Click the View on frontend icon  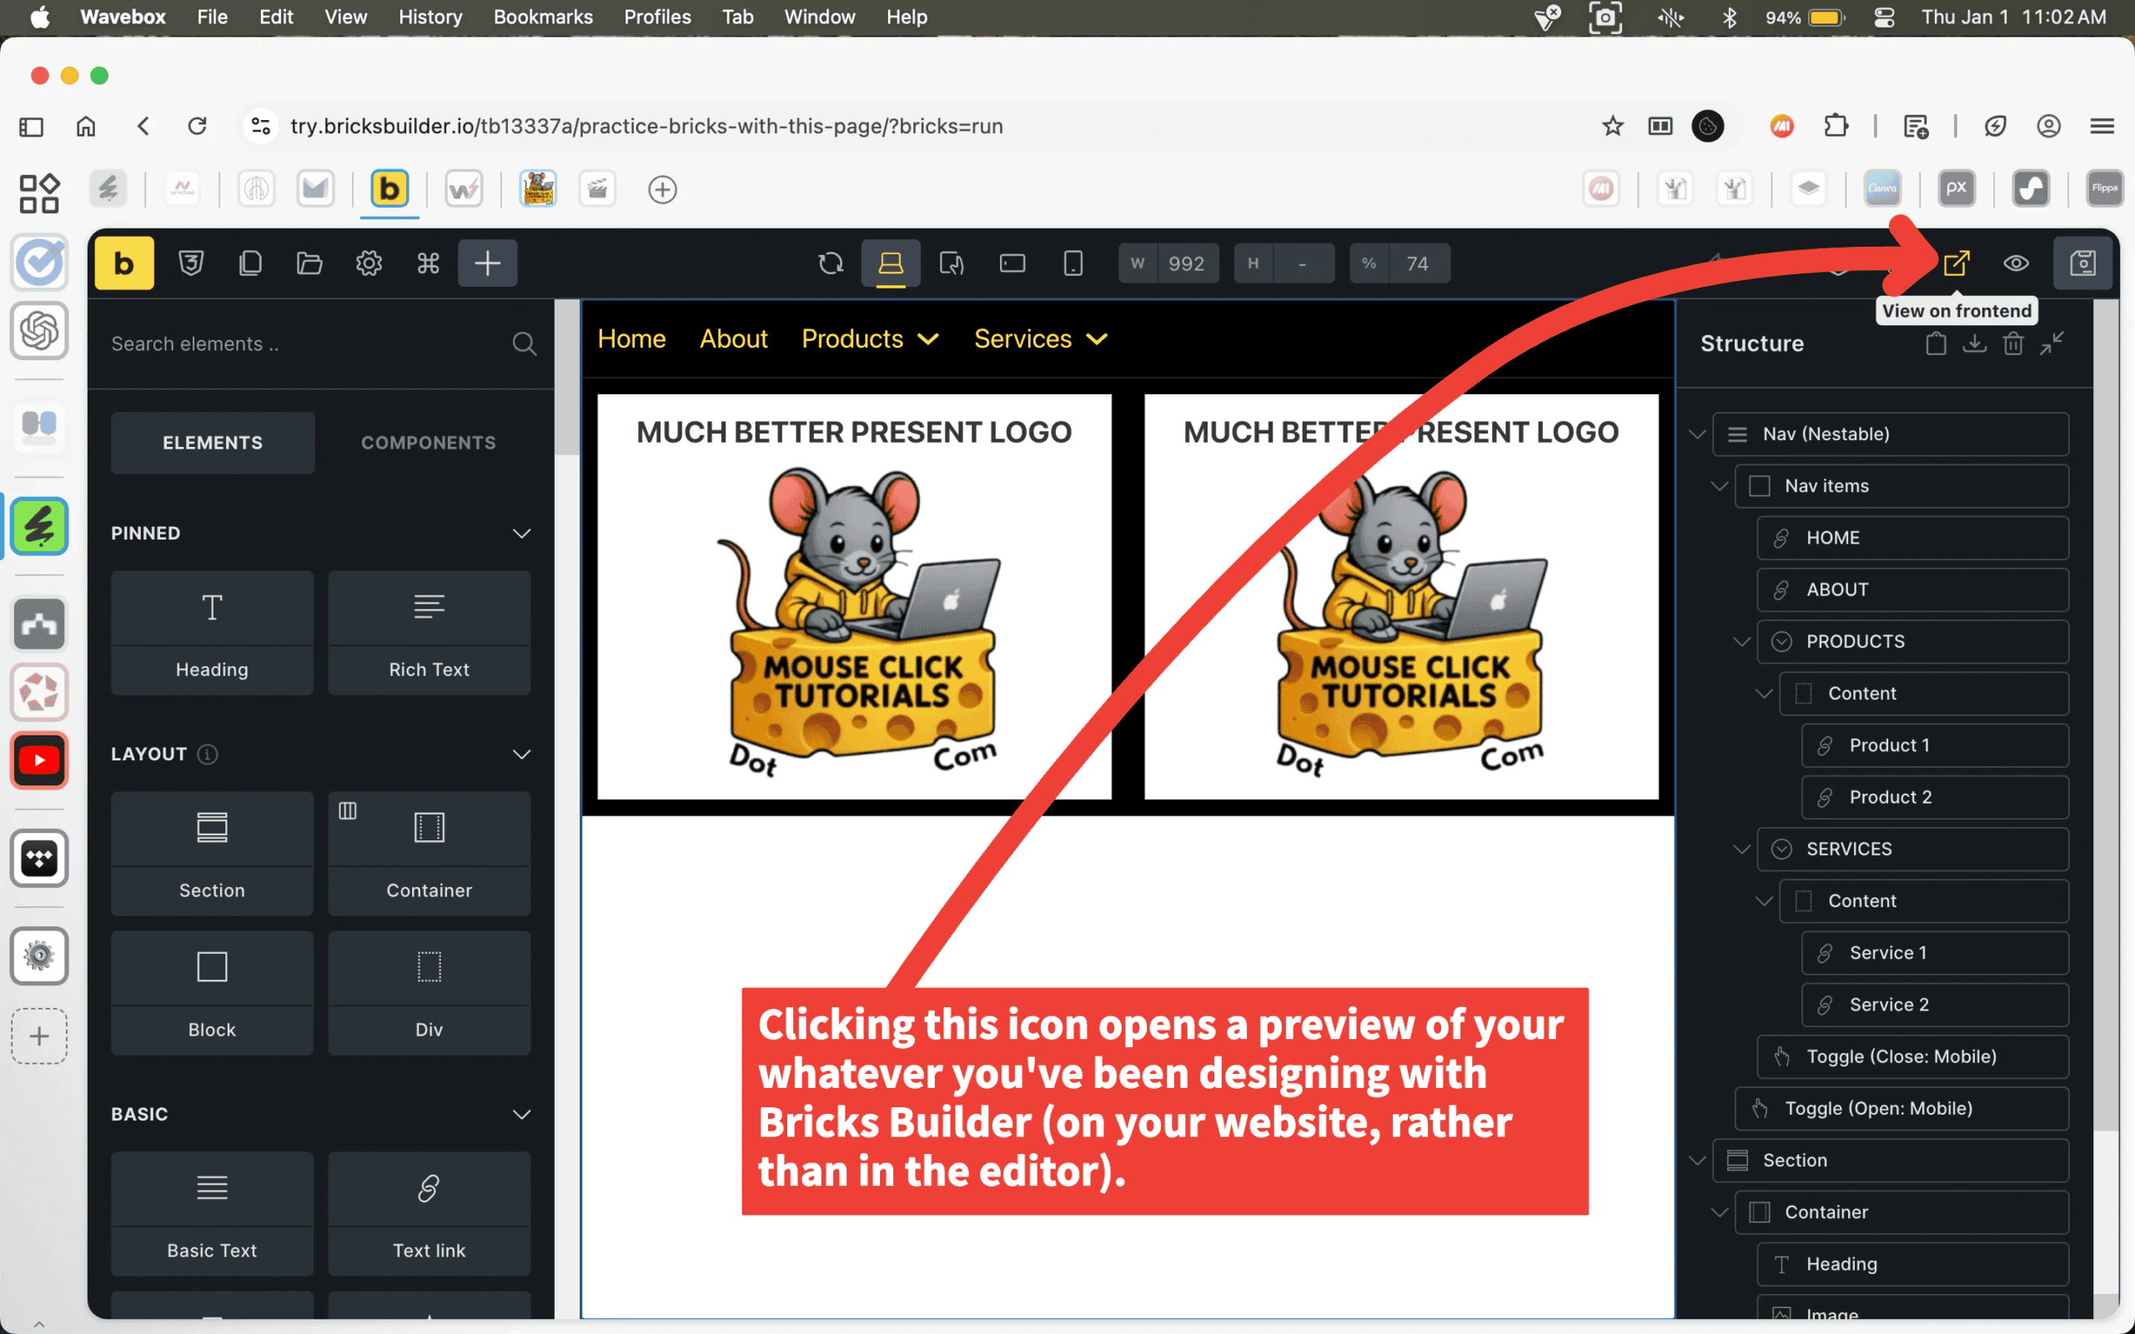click(1955, 263)
